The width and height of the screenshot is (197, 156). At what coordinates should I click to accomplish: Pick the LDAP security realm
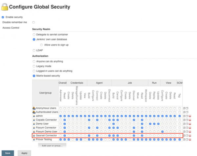[34, 50]
